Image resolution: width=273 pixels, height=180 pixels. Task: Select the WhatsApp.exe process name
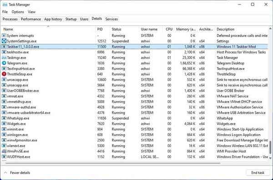[18, 118]
